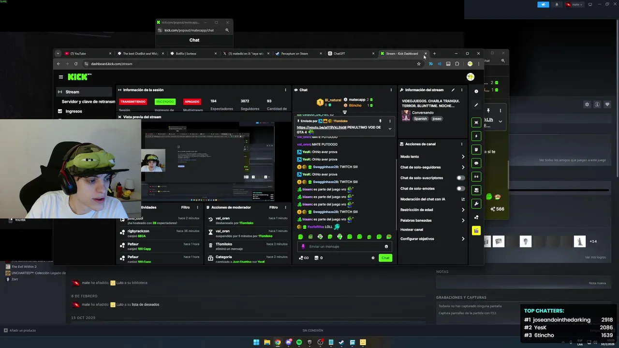Open the browser extensions puzzle icon
Viewport: 619px width, 348px height.
(457, 64)
